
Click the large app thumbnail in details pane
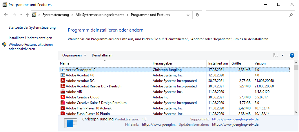click(71, 123)
